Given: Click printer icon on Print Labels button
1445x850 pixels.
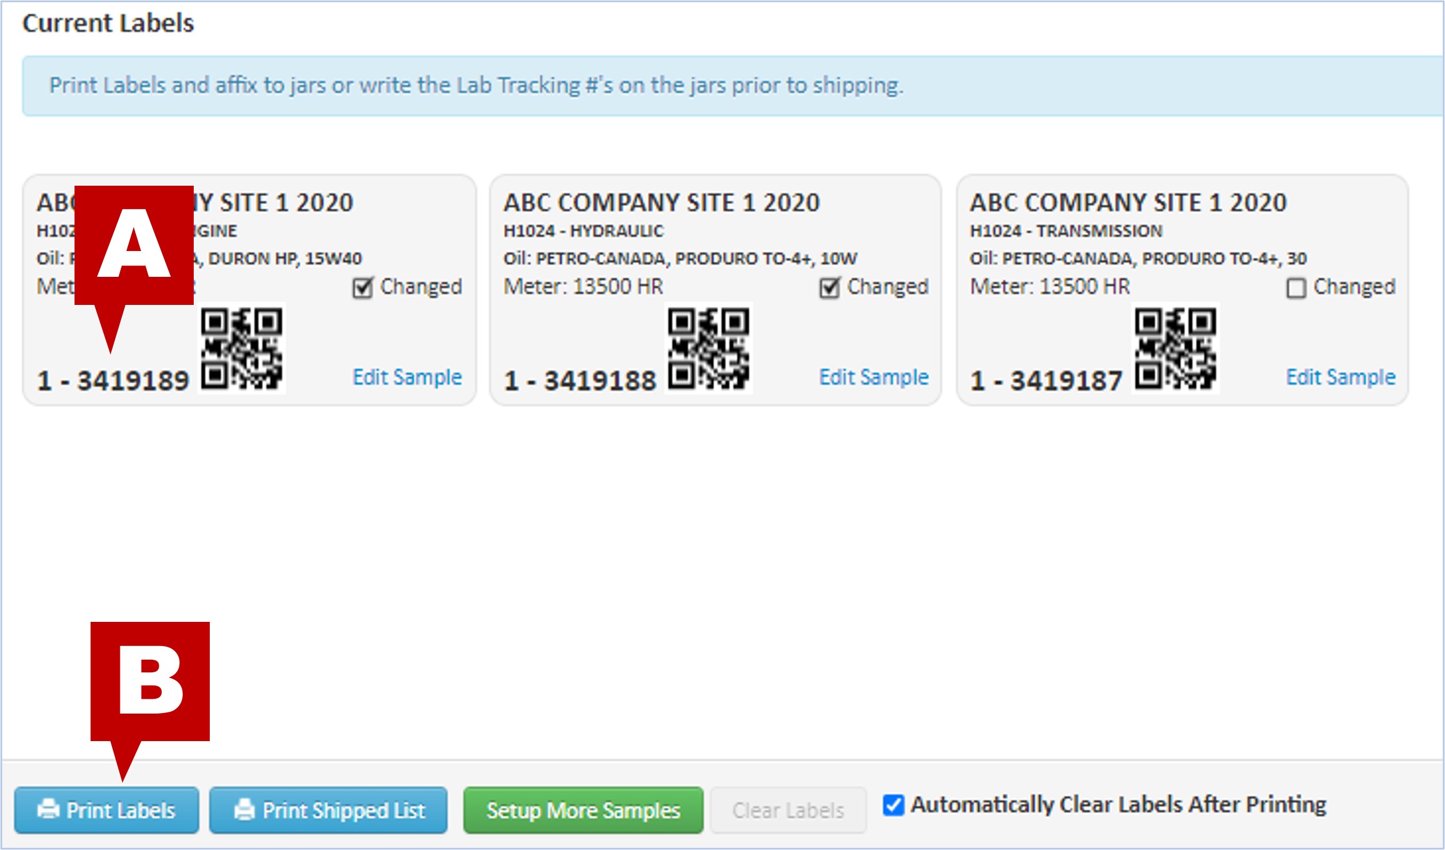Looking at the screenshot, I should pyautogui.click(x=48, y=809).
